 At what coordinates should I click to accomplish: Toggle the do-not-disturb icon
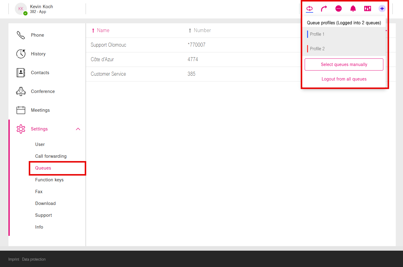pyautogui.click(x=339, y=8)
